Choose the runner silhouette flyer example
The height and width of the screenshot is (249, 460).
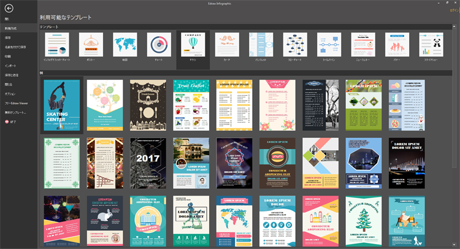coord(191,221)
